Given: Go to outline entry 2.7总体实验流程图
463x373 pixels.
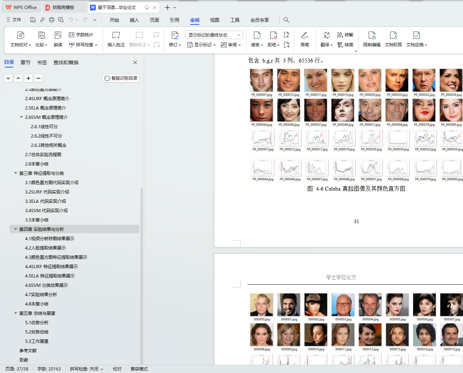Looking at the screenshot, I should click(x=43, y=154).
